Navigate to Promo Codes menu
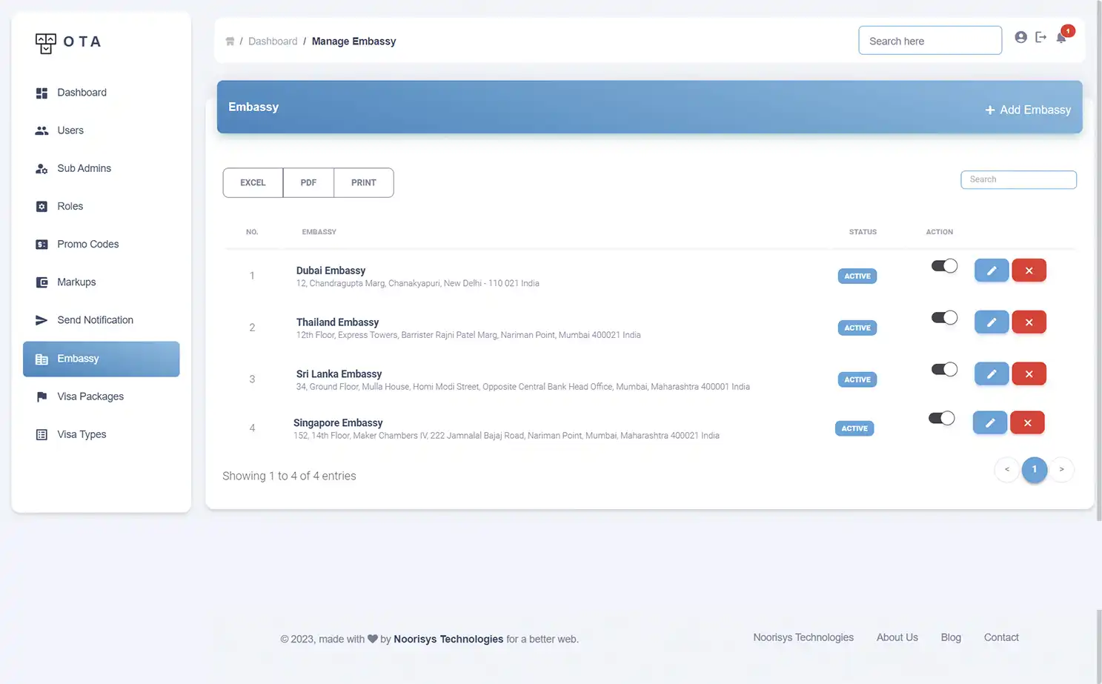Viewport: 1102px width, 684px height. tap(87, 245)
